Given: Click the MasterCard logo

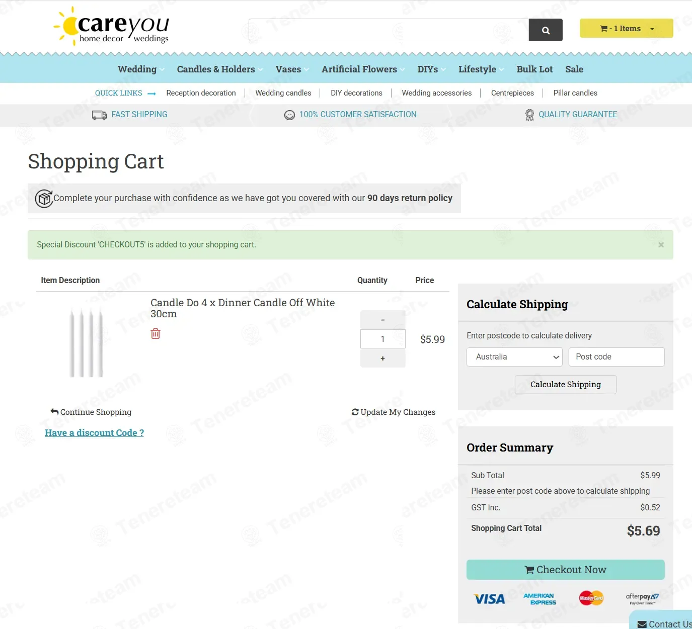Looking at the screenshot, I should click(591, 598).
